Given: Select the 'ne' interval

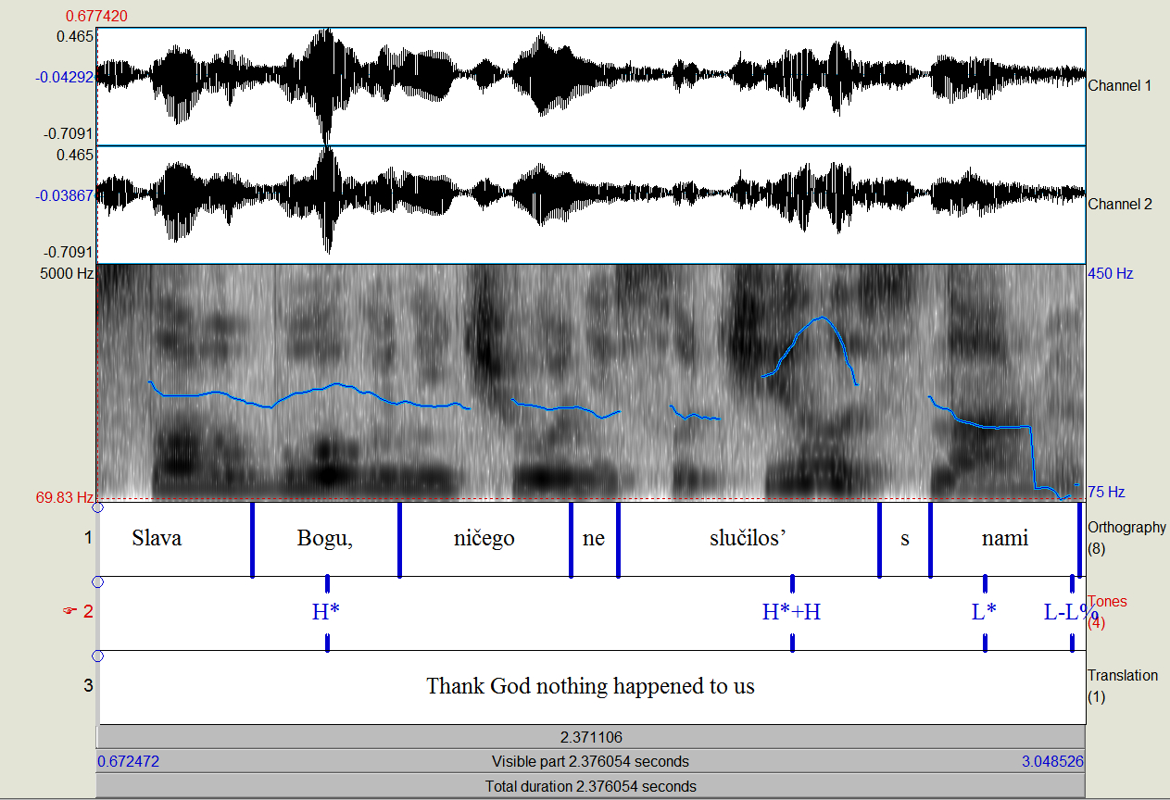Looking at the screenshot, I should (x=594, y=539).
